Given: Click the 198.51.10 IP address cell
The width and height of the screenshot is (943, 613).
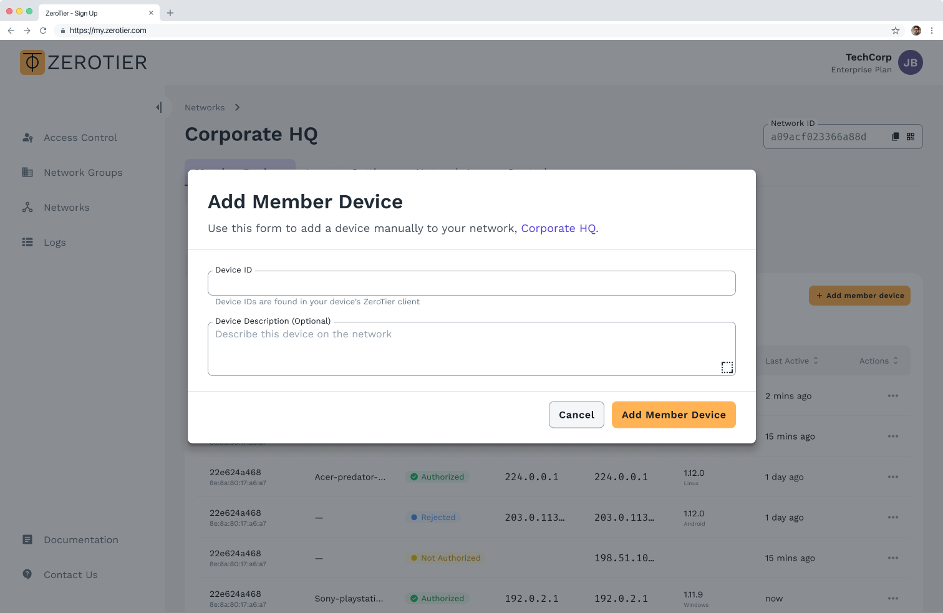Looking at the screenshot, I should pos(624,558).
